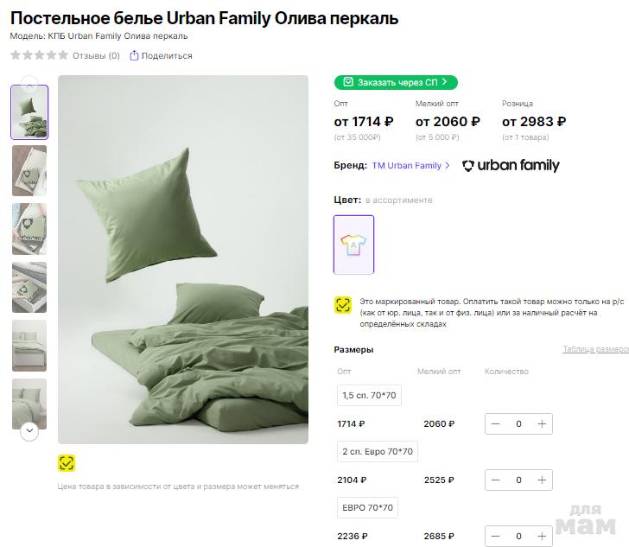Viewport: 629px width, 547px height.
Task: Select the 1,5 сп. 70*70 size option
Action: click(369, 396)
